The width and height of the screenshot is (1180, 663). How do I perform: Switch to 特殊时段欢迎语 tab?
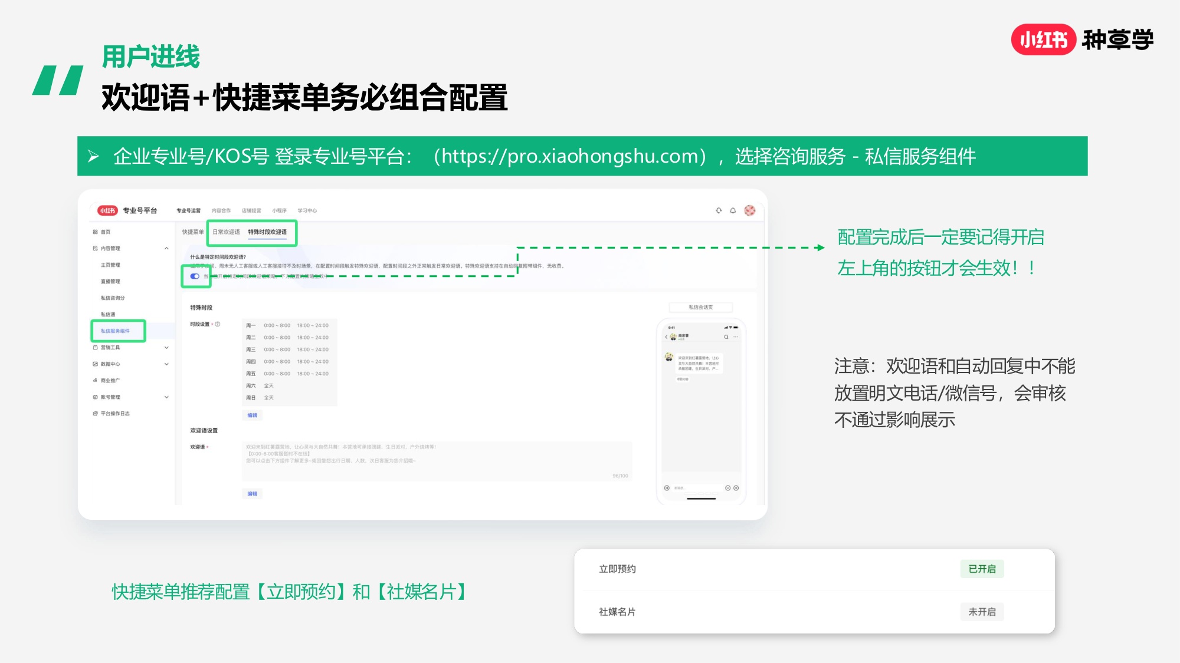point(267,232)
